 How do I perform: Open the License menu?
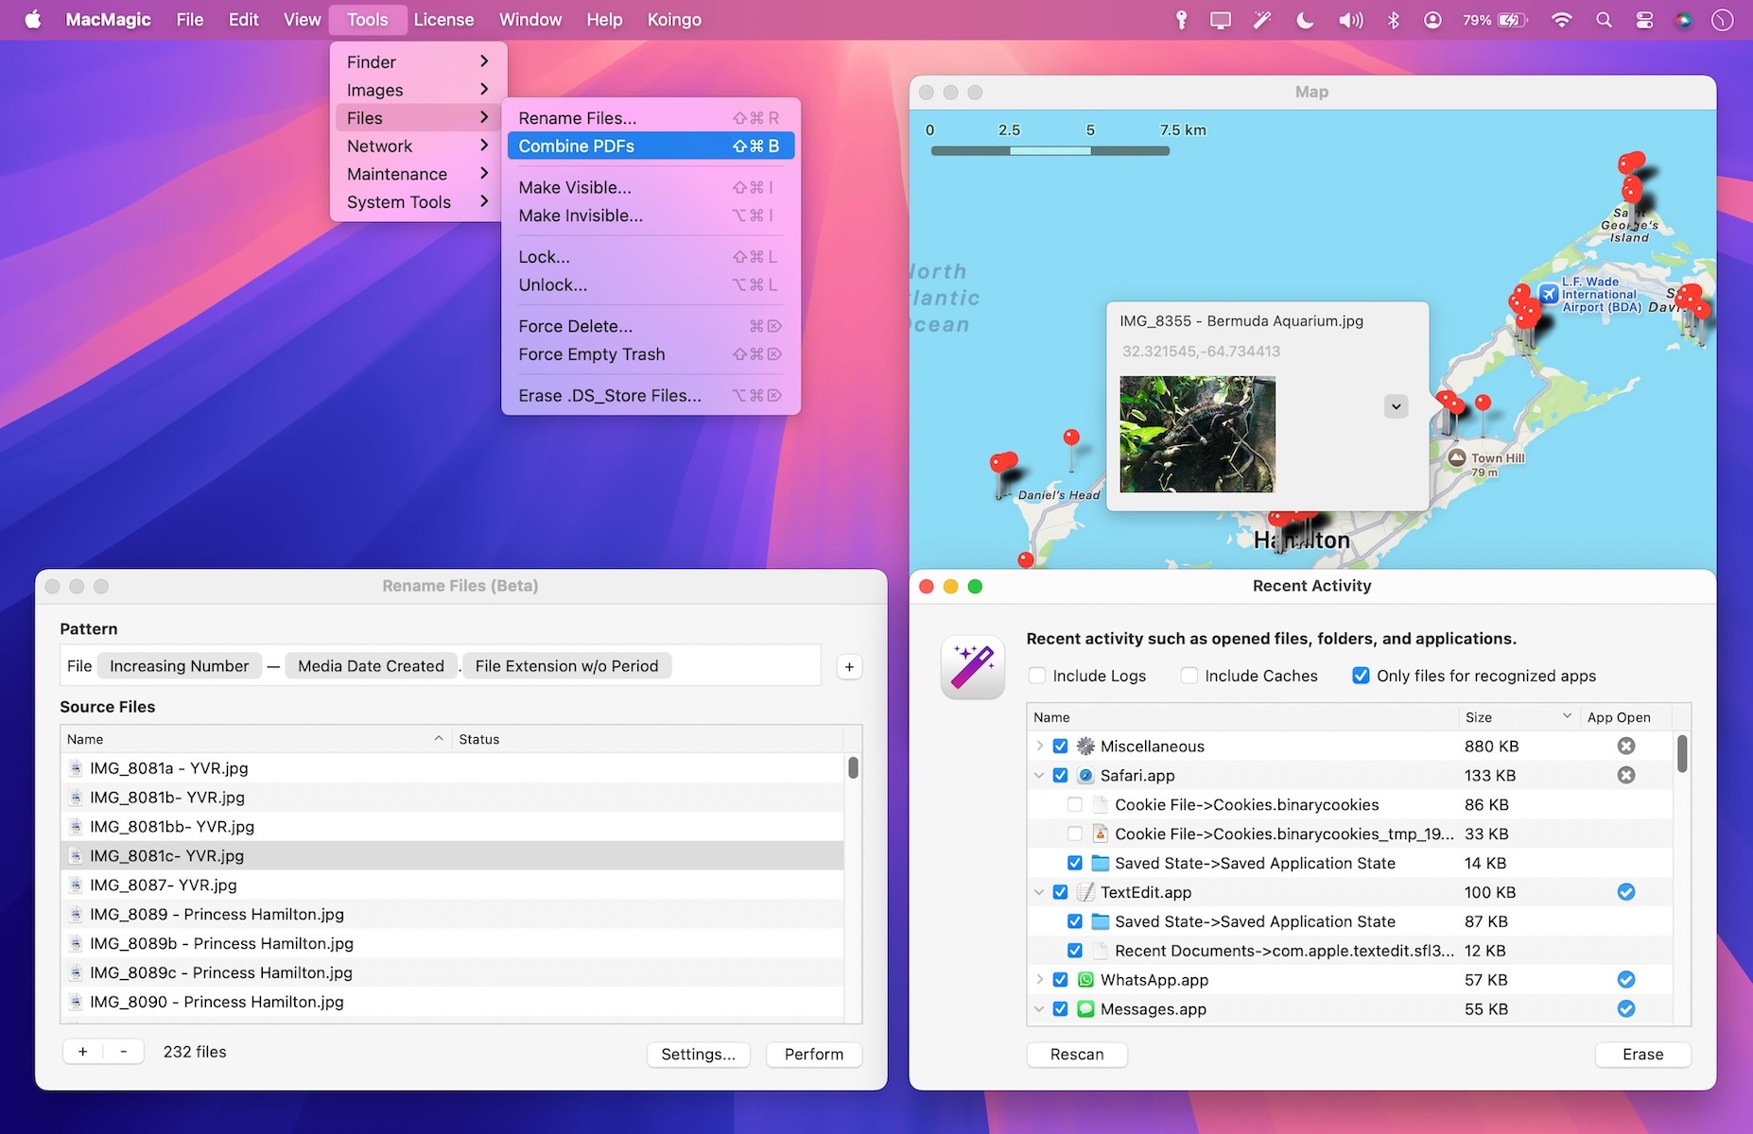443,20
